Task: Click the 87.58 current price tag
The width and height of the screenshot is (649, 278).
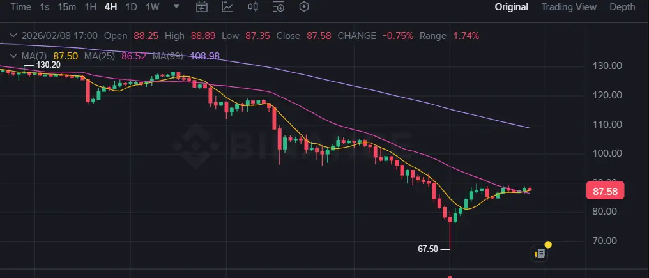Action: click(605, 192)
